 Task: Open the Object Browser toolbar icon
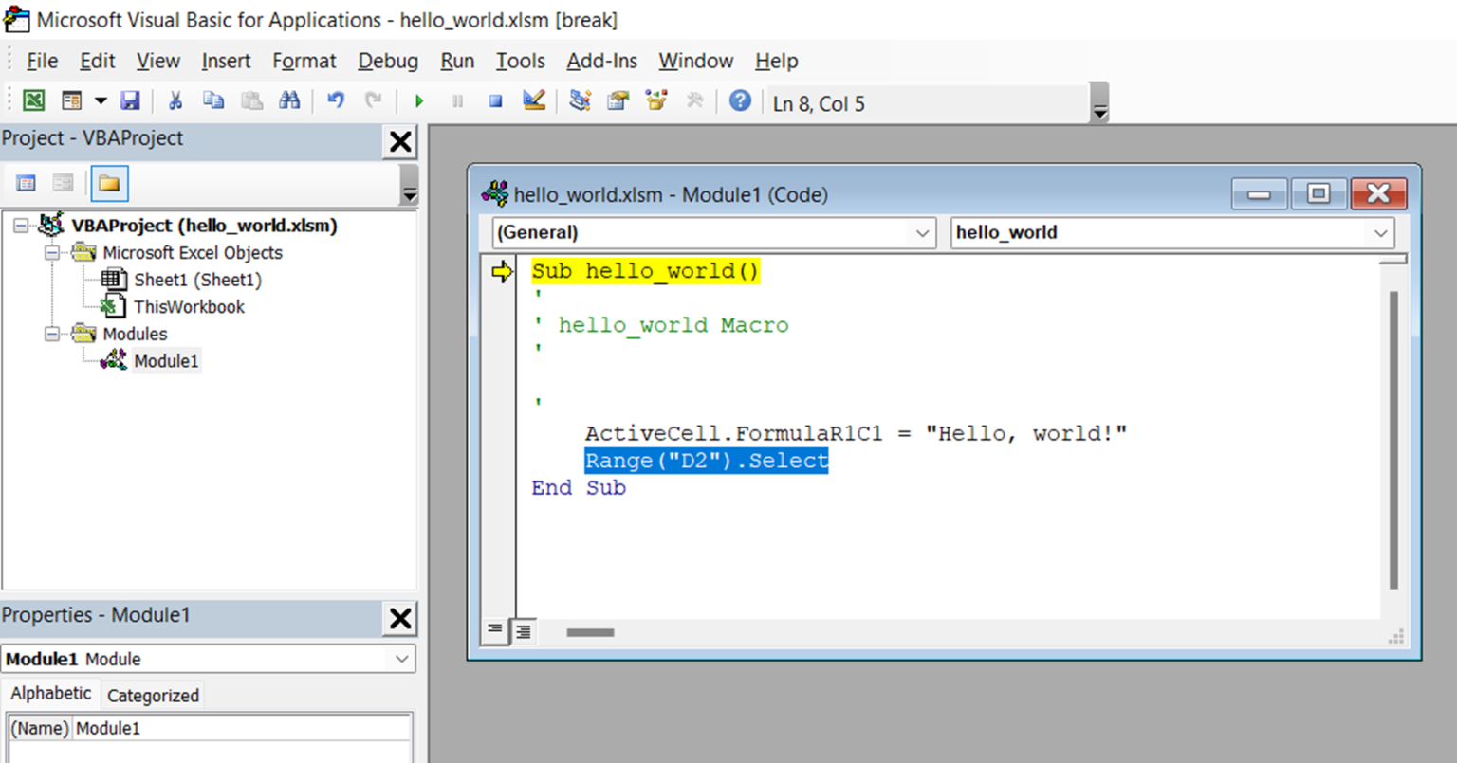(x=655, y=100)
